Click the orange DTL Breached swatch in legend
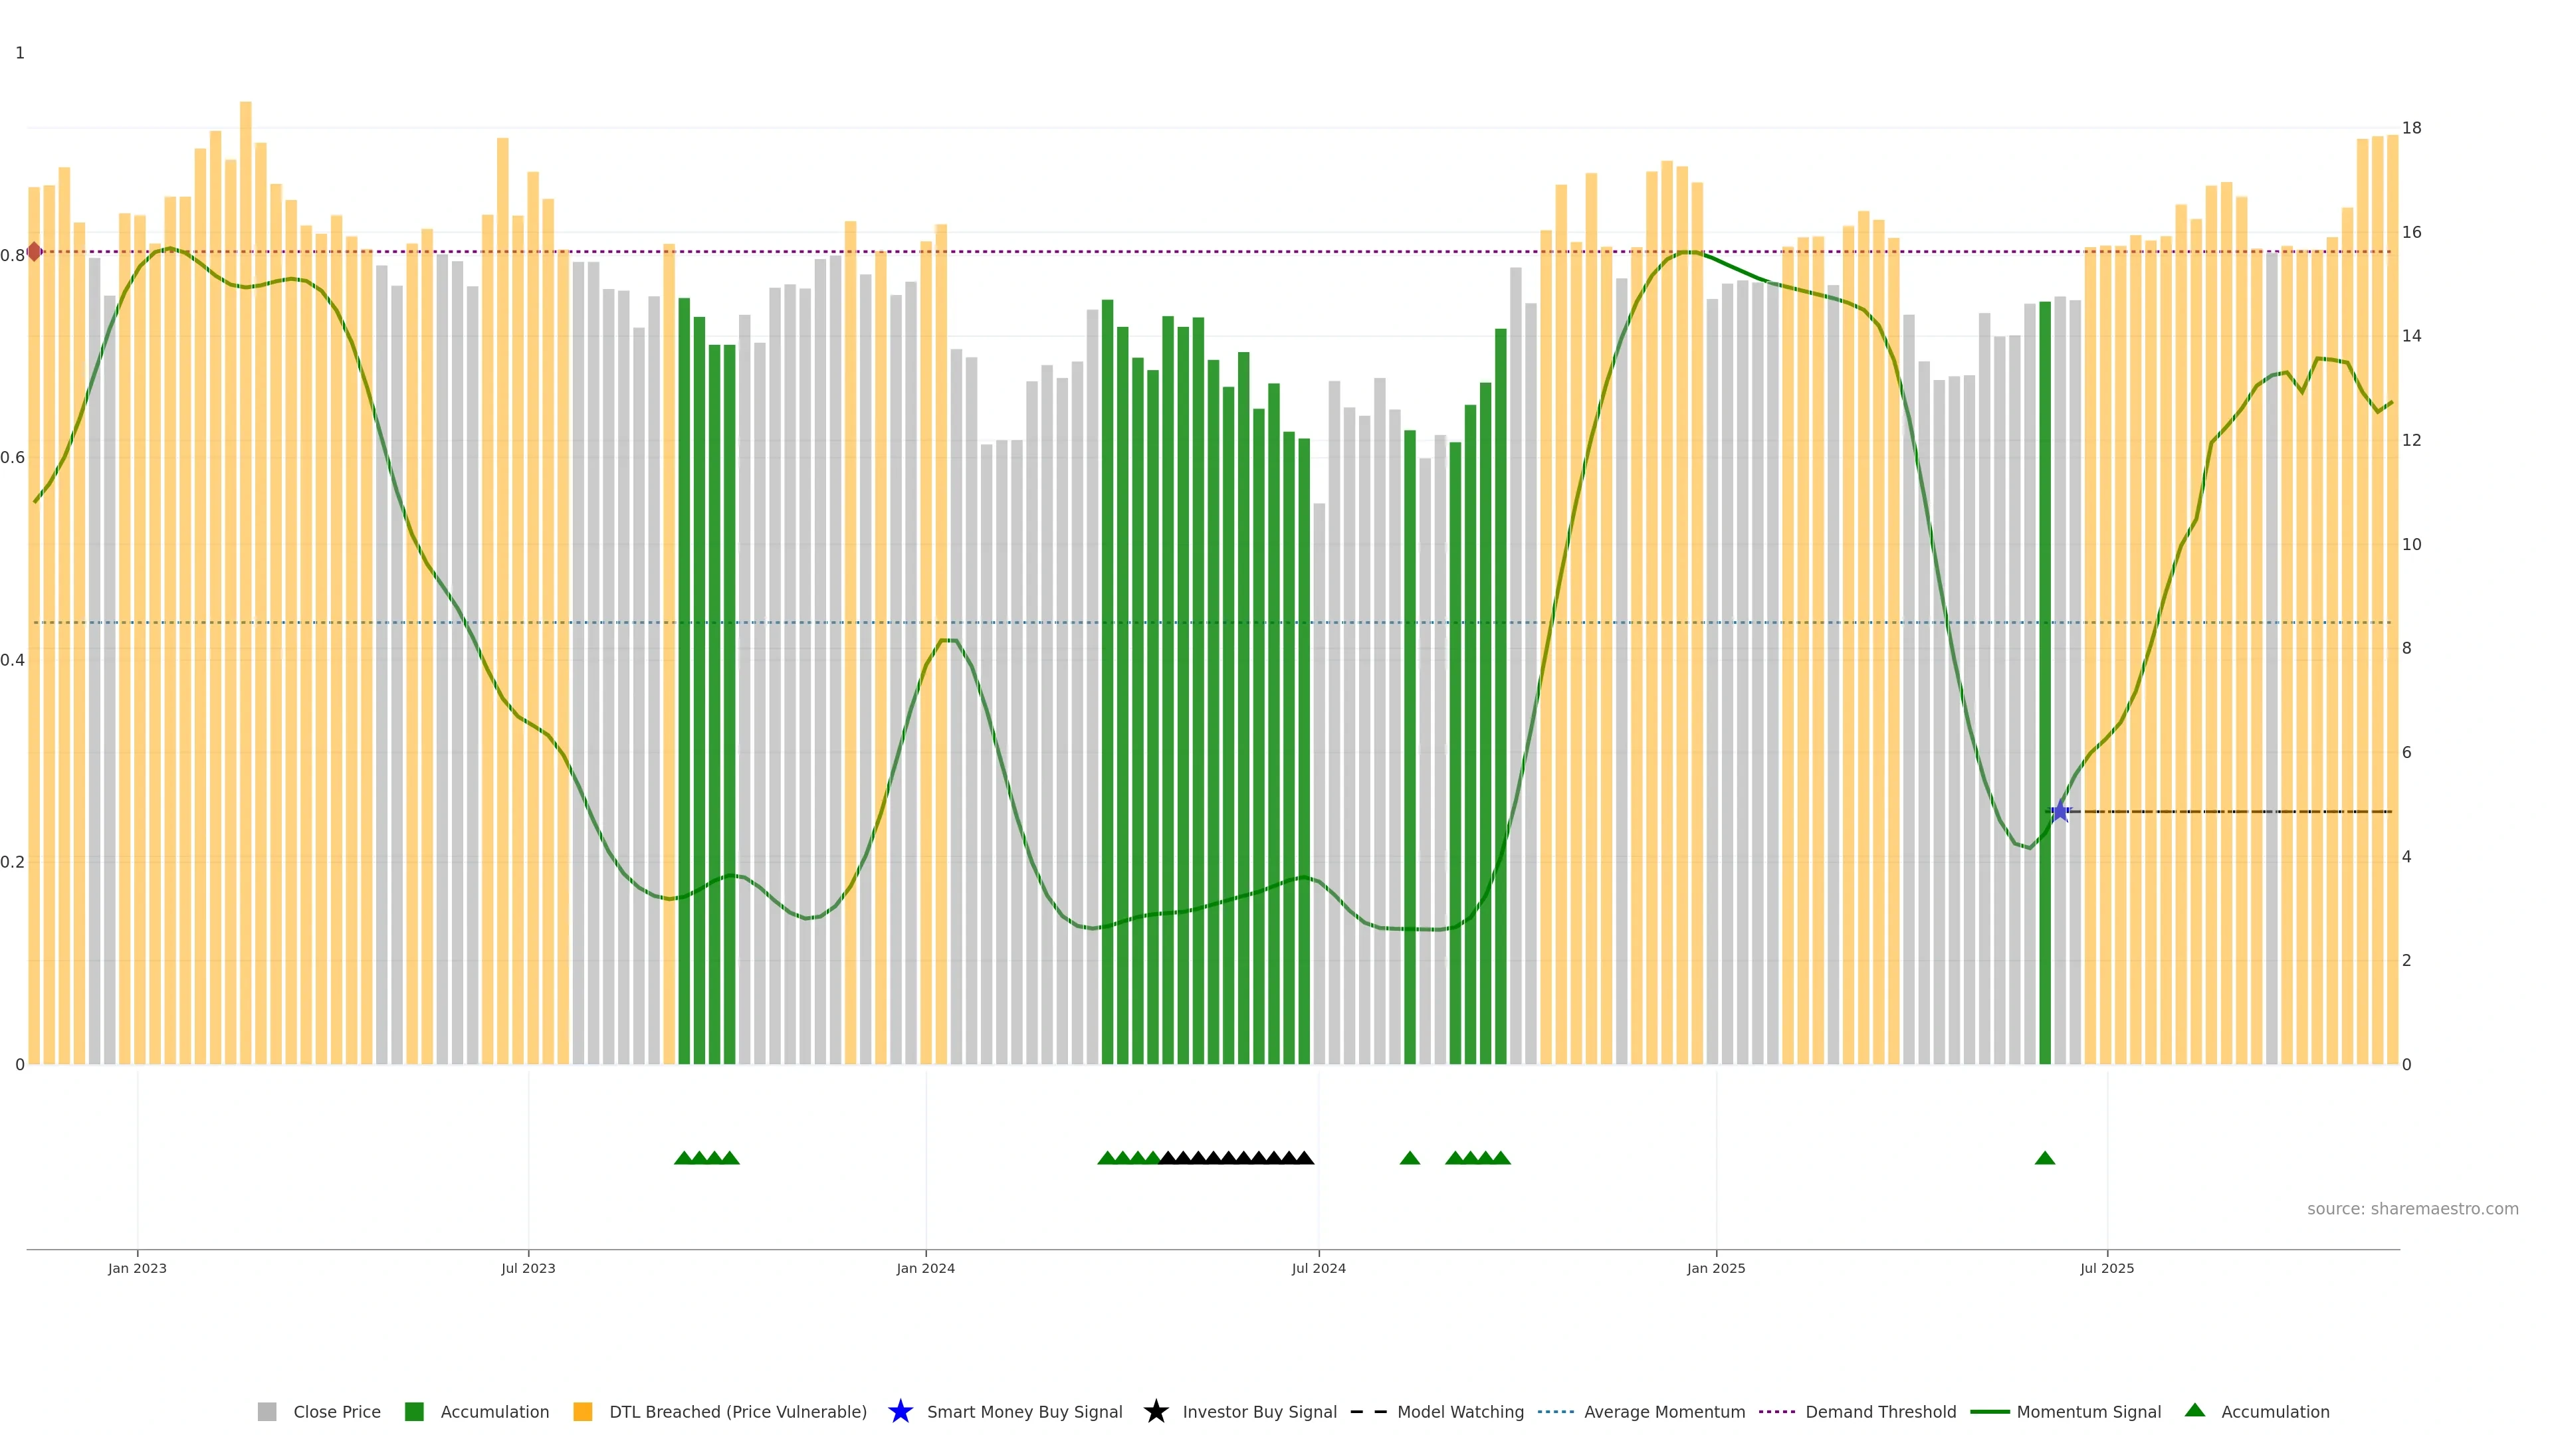2552x1435 pixels. click(x=583, y=1412)
